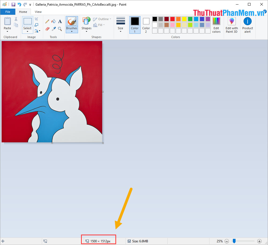The image size is (268, 245).
Task: Click the Edit colors button
Action: [216, 25]
